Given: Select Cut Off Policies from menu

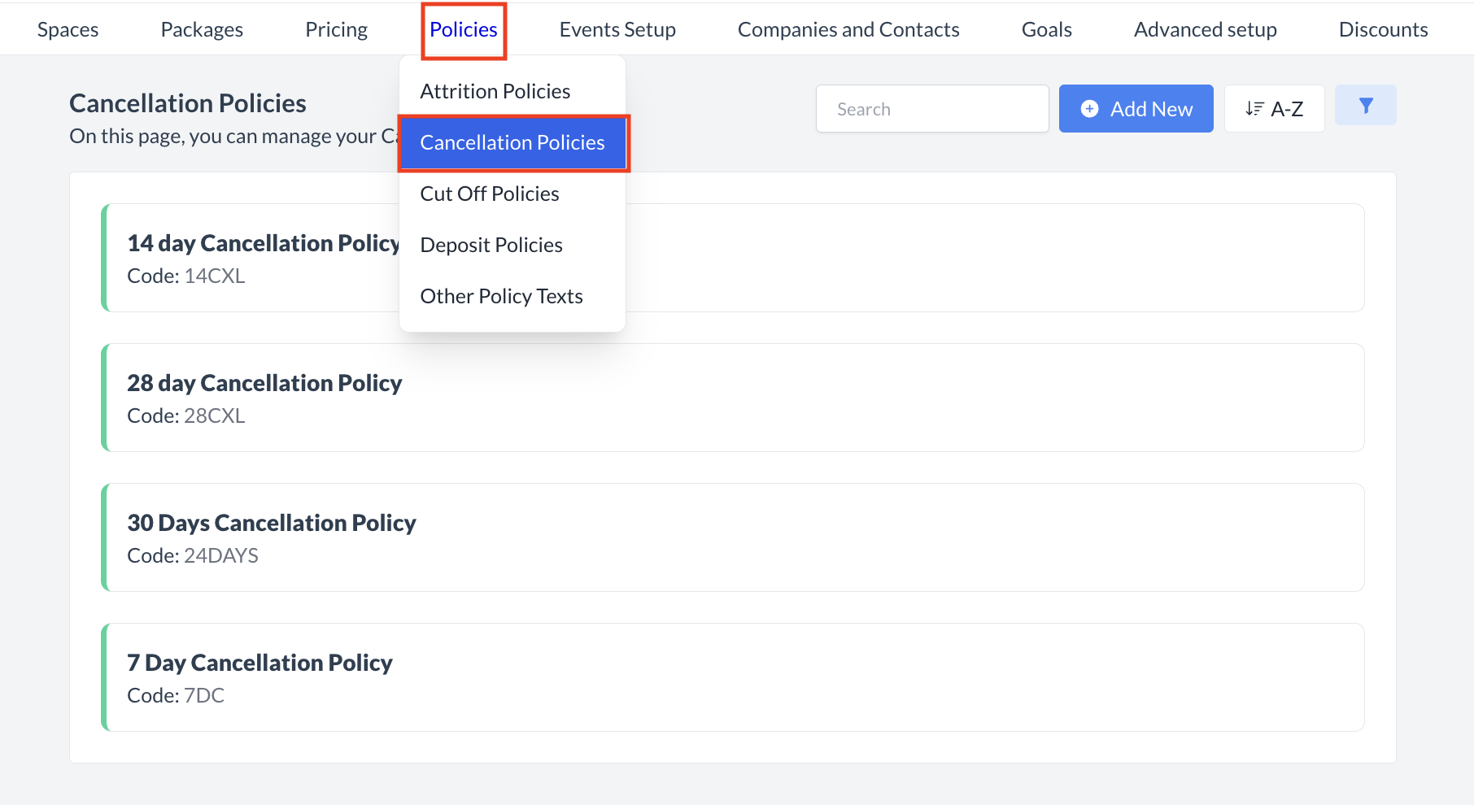Looking at the screenshot, I should pos(489,194).
